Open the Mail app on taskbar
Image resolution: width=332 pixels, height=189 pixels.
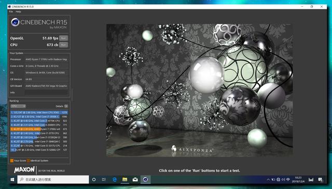point(135,180)
